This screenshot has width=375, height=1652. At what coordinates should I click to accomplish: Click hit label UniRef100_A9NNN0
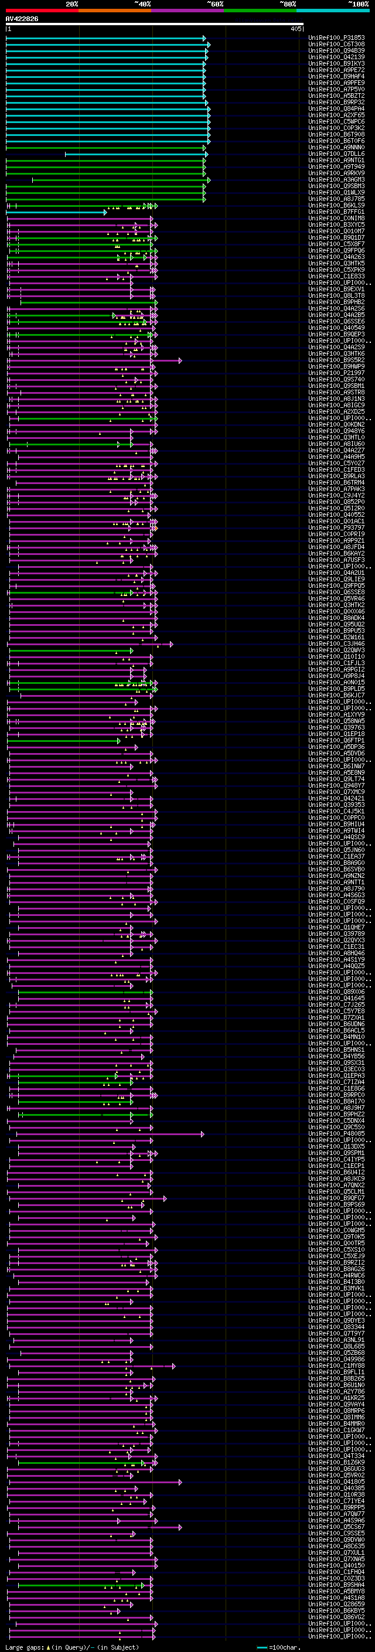pos(336,148)
